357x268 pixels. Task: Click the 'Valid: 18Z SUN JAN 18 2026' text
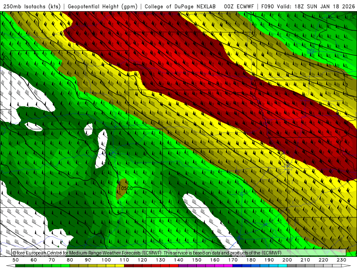316,7
